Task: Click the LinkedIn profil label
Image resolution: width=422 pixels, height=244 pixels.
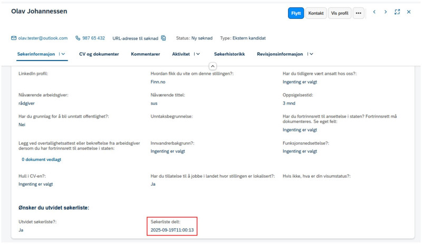Action: (33, 74)
